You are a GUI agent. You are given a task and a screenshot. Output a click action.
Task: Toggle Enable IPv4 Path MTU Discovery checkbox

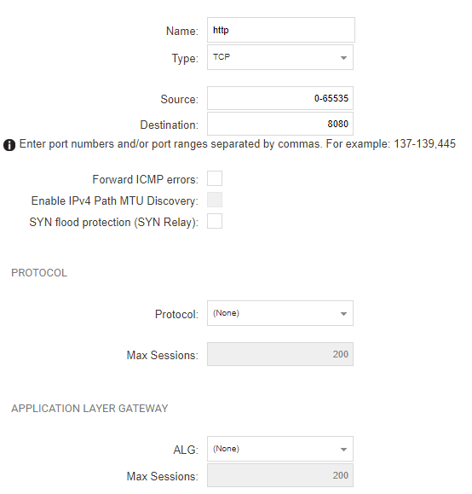[x=215, y=200]
